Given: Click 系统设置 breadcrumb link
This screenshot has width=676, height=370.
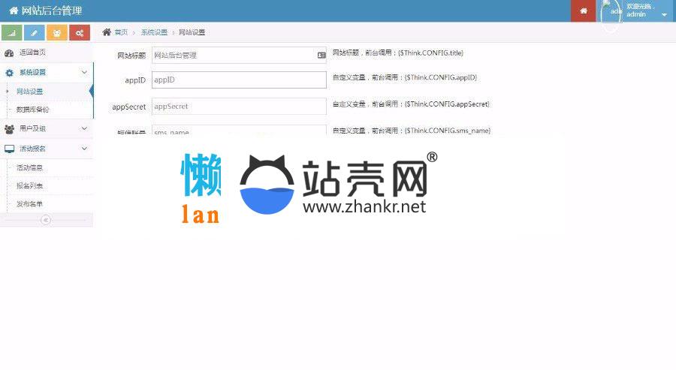Looking at the screenshot, I should click(x=154, y=33).
